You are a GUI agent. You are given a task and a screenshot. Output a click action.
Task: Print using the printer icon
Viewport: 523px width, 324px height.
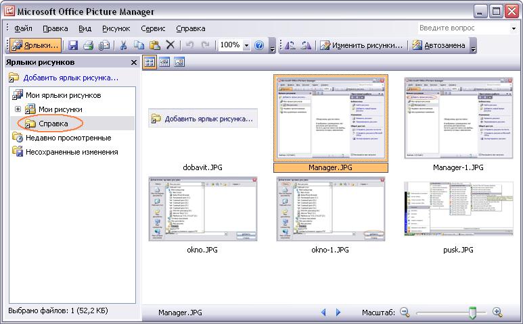click(x=89, y=45)
